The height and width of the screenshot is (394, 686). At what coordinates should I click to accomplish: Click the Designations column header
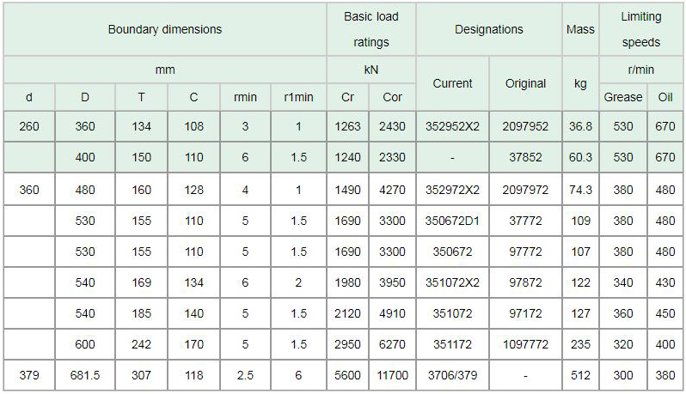488,29
